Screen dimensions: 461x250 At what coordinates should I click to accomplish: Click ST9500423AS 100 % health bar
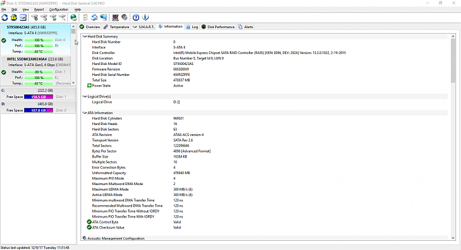(x=39, y=40)
